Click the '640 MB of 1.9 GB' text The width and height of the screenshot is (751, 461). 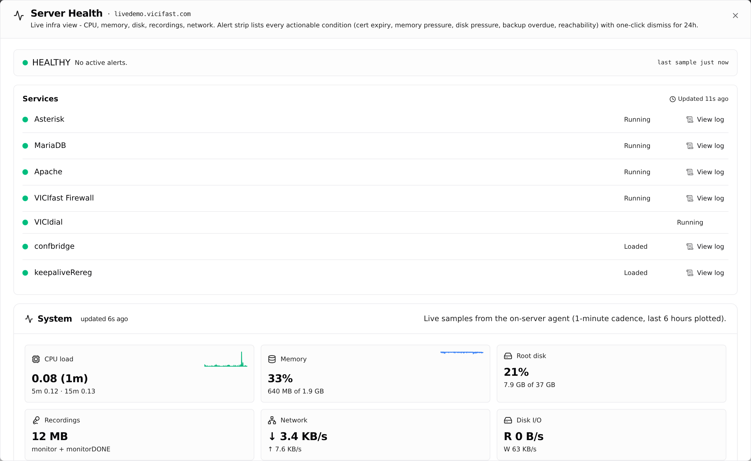pos(296,391)
